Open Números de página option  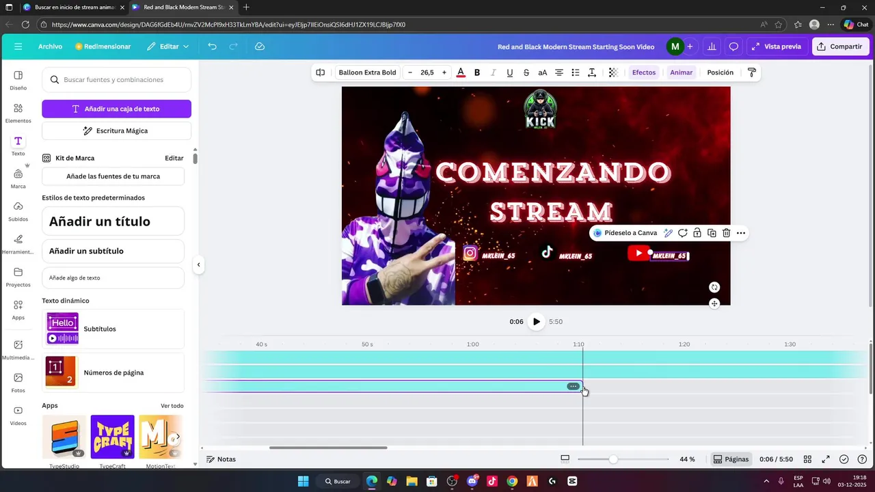tap(113, 372)
